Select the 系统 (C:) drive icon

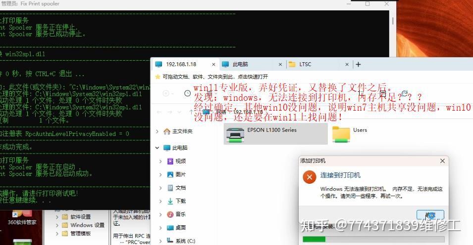click(170, 241)
